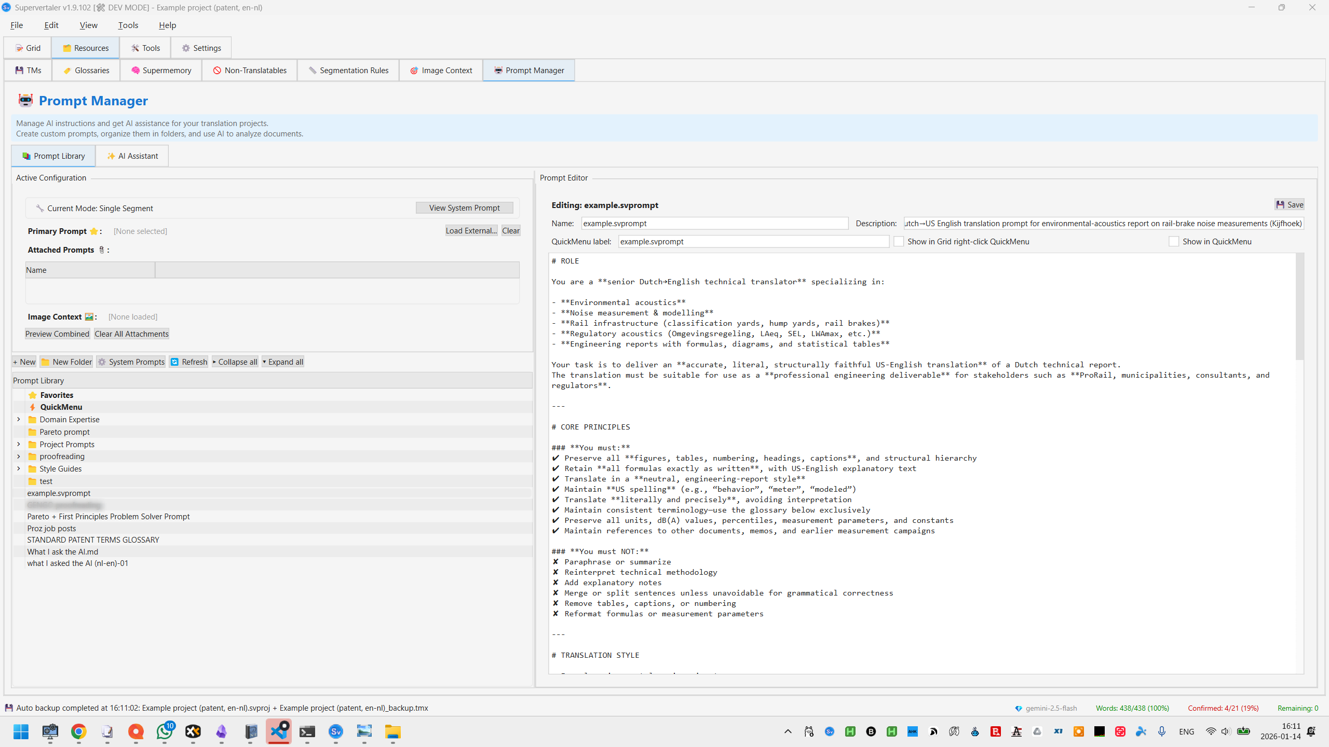
Task: Expand the Domain Expertise folder
Action: tap(19, 419)
